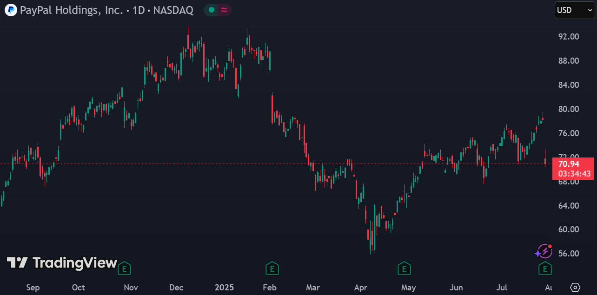The height and width of the screenshot is (295, 597).
Task: Click the Dec label on time axis
Action: (x=176, y=288)
